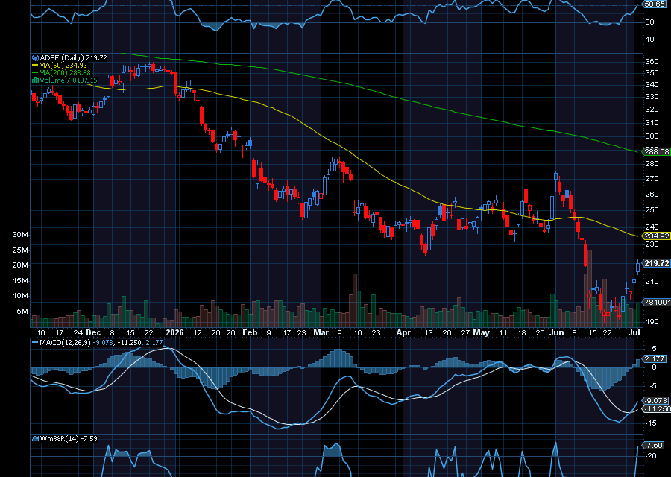Click the yellow 234.92 tag on right axis
This screenshot has height=477, width=671.
click(x=657, y=236)
